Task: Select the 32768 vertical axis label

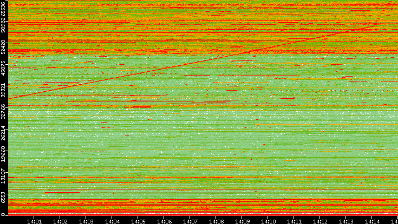Action: click(3, 110)
